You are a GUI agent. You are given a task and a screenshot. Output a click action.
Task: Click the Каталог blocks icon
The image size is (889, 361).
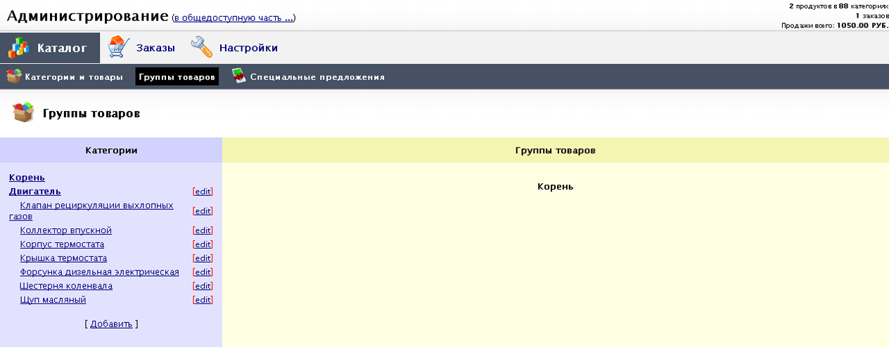(x=19, y=48)
